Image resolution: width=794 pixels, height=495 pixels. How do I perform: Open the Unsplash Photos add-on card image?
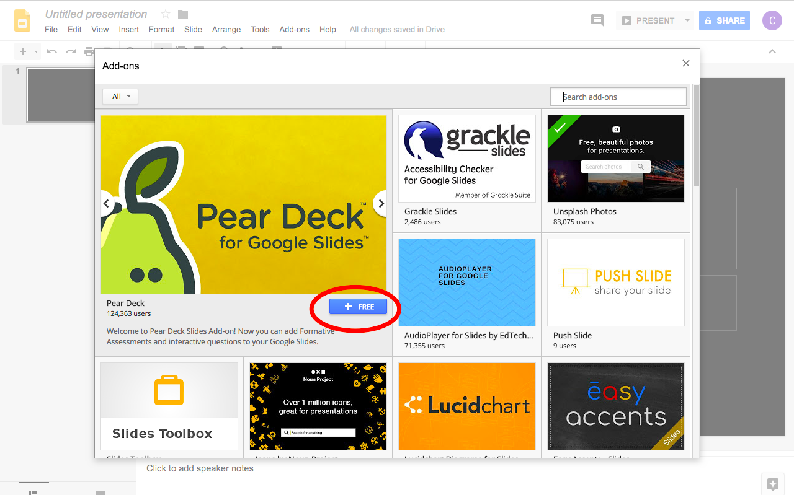pos(616,159)
